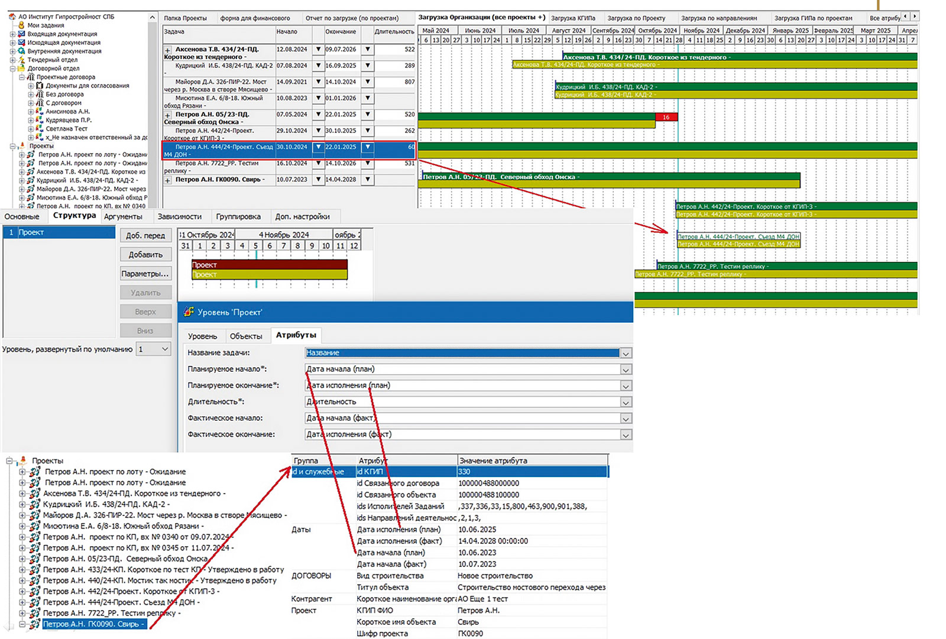The image size is (946, 639).
Task: Click the envelope icon of Входящая документация
Action: coord(21,34)
